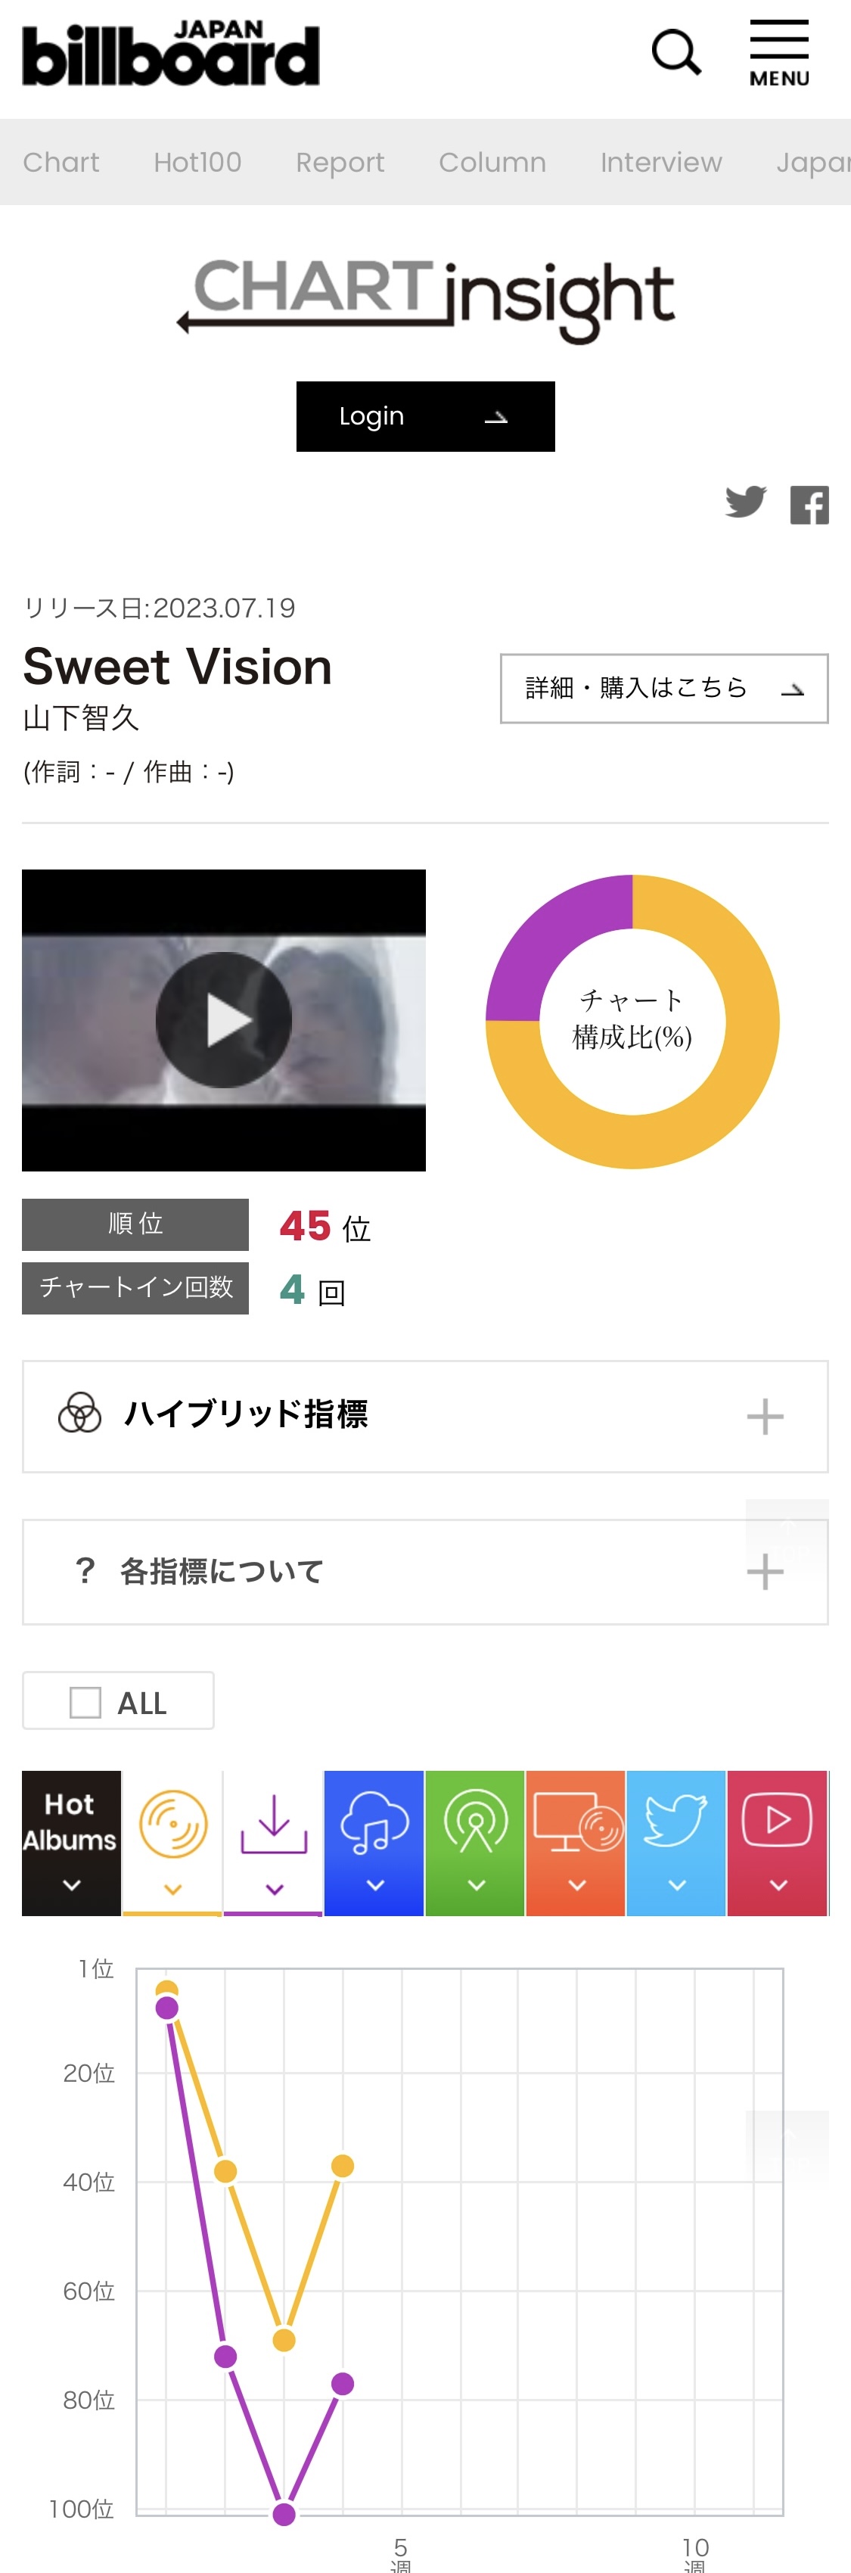The image size is (851, 2573).
Task: Check the ALL checkbox
Action: pyautogui.click(x=86, y=1702)
